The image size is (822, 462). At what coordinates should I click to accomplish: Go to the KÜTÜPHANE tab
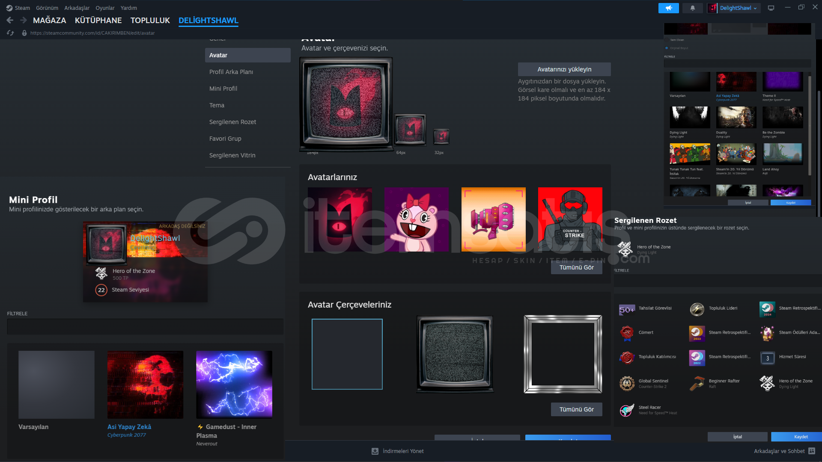98,20
